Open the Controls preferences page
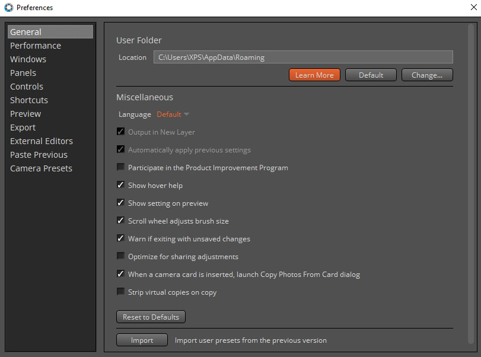Viewport: 481px width, 357px height. coord(26,86)
